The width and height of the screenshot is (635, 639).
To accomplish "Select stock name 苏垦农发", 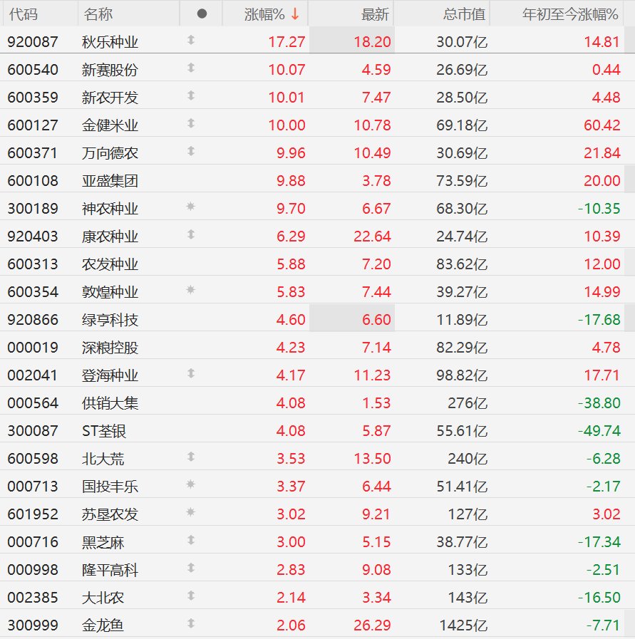I will point(110,514).
